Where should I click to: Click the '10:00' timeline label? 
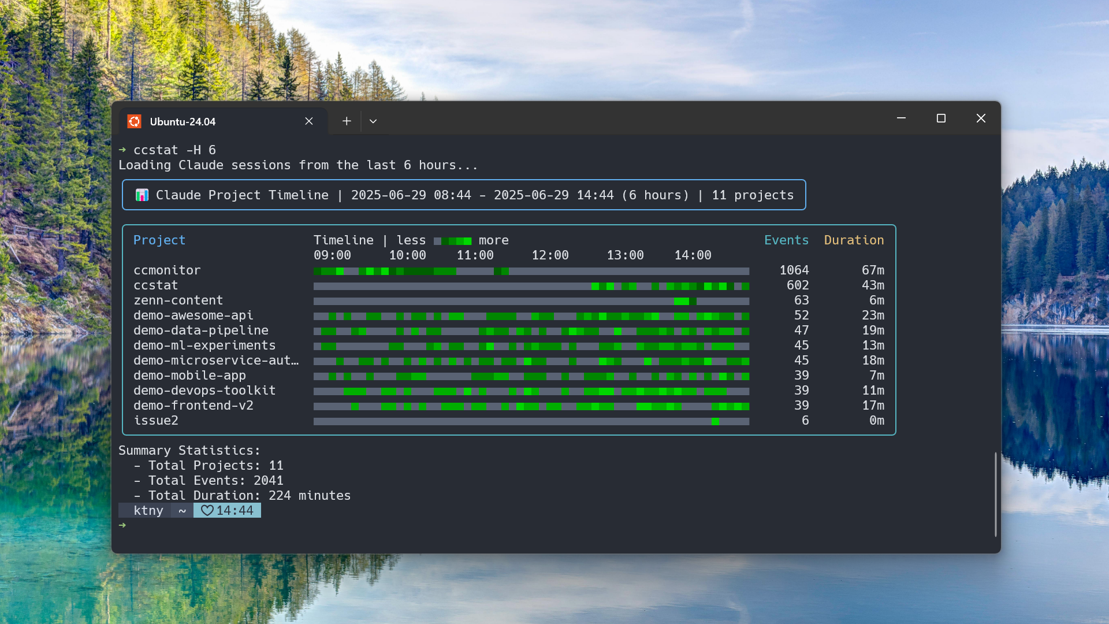407,255
